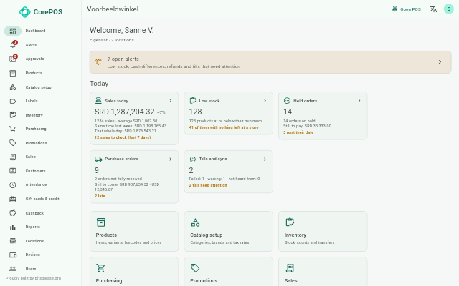Open the Promotions shortcut tile
This screenshot has width=459, height=286.
coord(228,272)
